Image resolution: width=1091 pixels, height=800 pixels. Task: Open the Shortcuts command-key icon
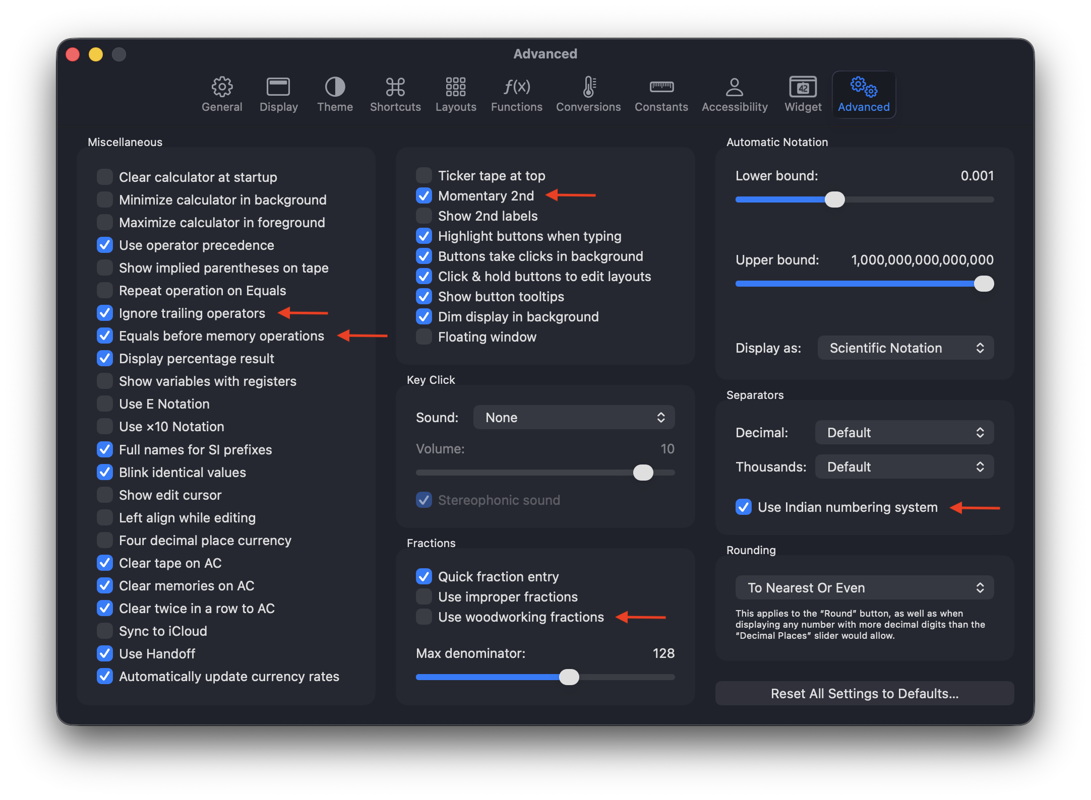point(395,87)
